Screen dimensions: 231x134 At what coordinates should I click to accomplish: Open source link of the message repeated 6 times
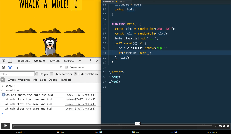(80, 95)
